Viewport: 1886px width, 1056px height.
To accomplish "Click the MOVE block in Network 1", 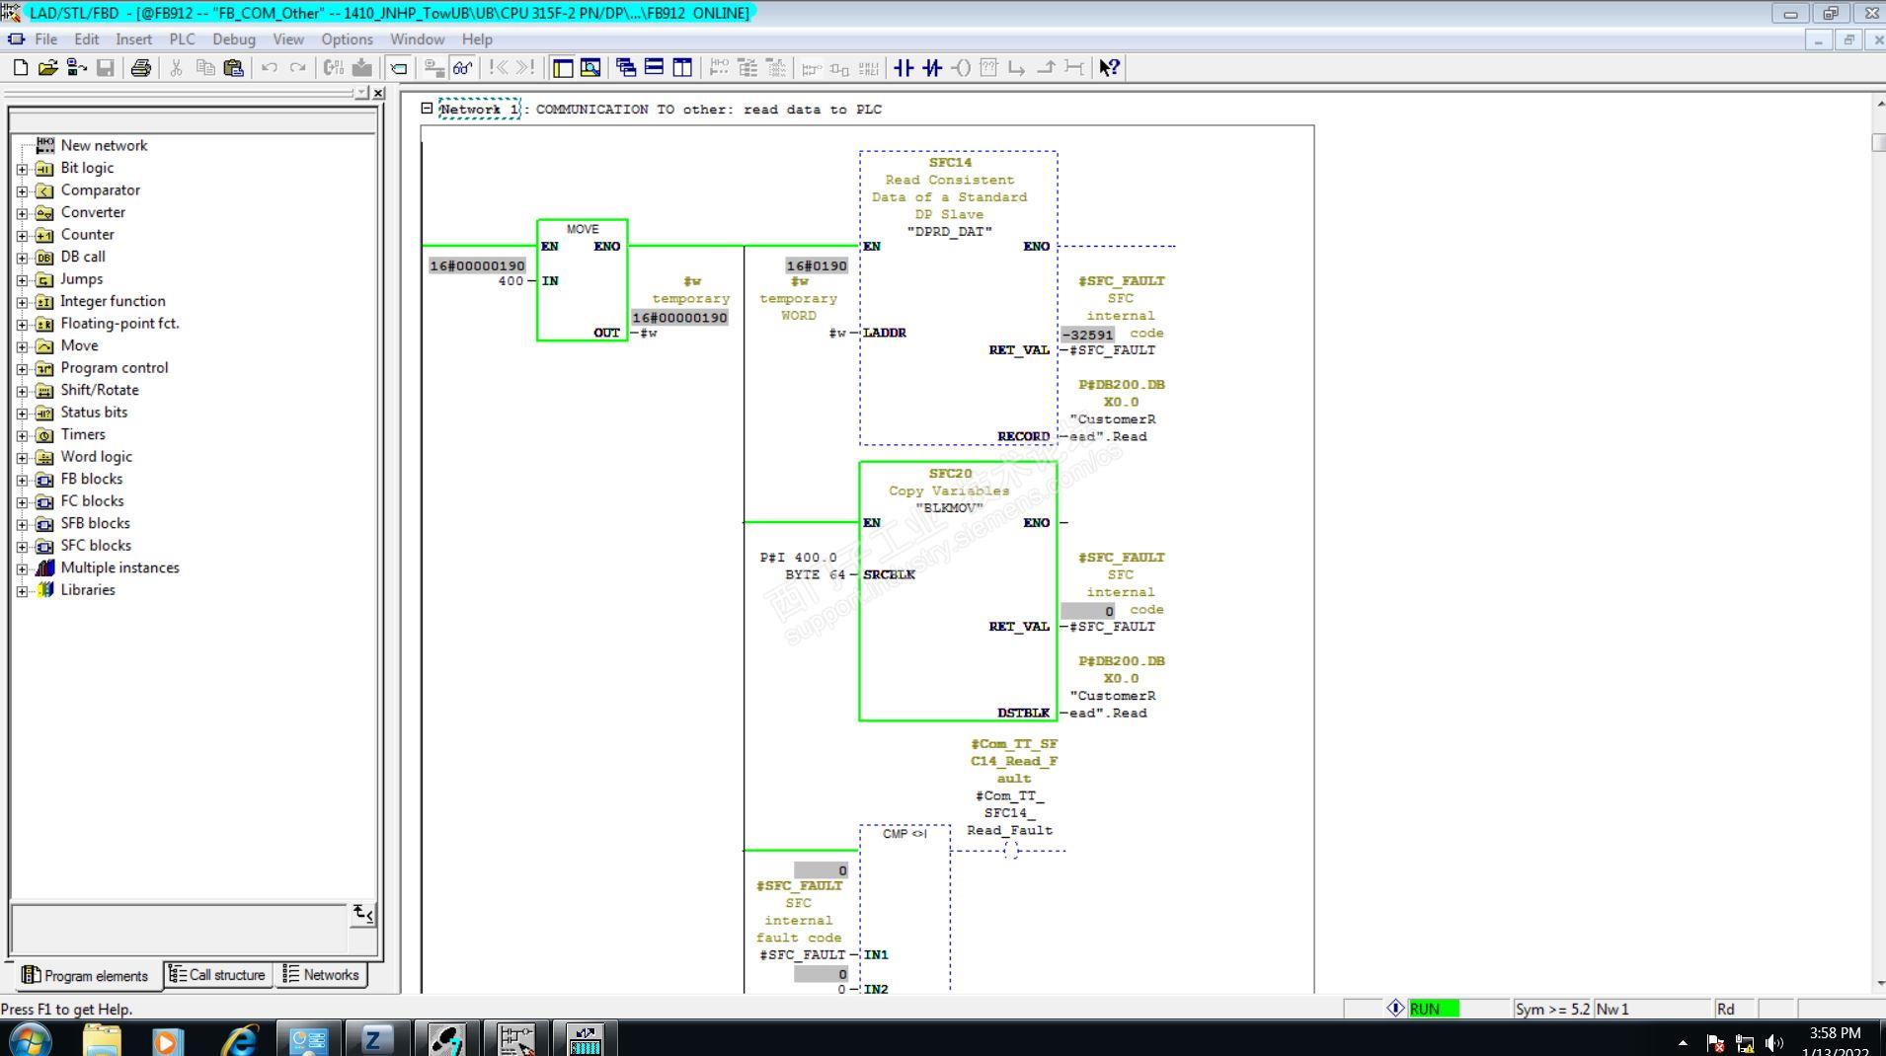I will click(x=583, y=280).
